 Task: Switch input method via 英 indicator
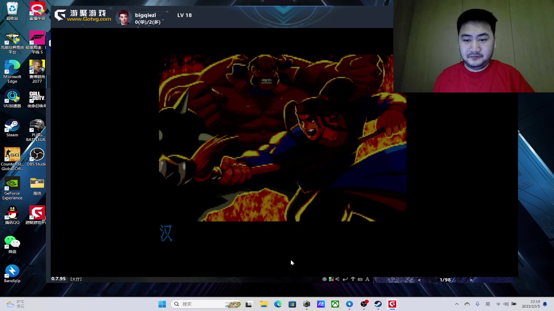pos(488,304)
